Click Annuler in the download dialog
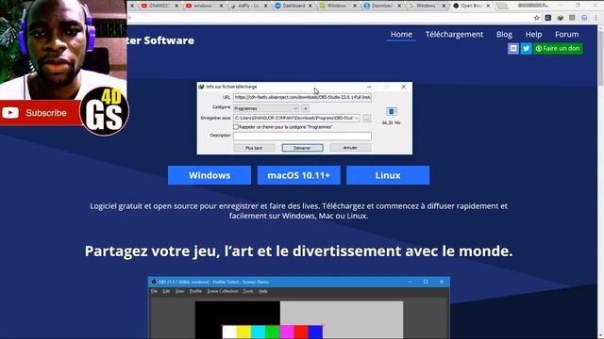The height and width of the screenshot is (339, 604). pos(350,148)
